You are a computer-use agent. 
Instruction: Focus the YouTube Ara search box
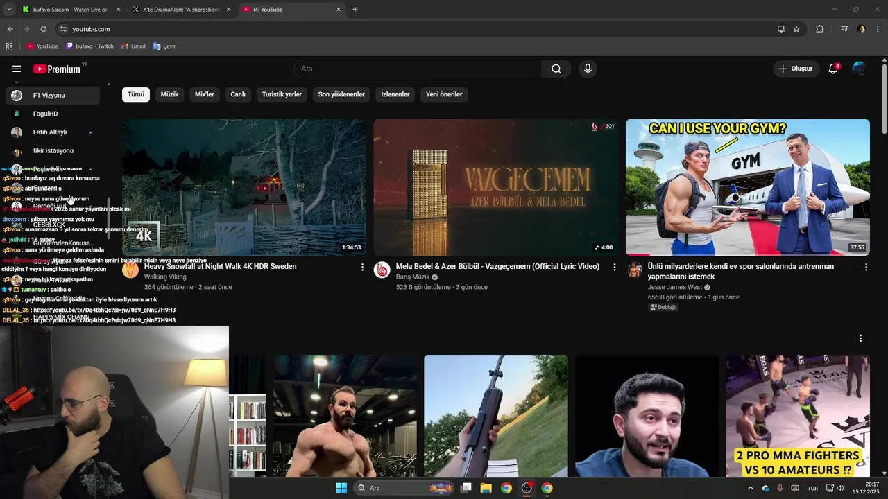coord(418,69)
